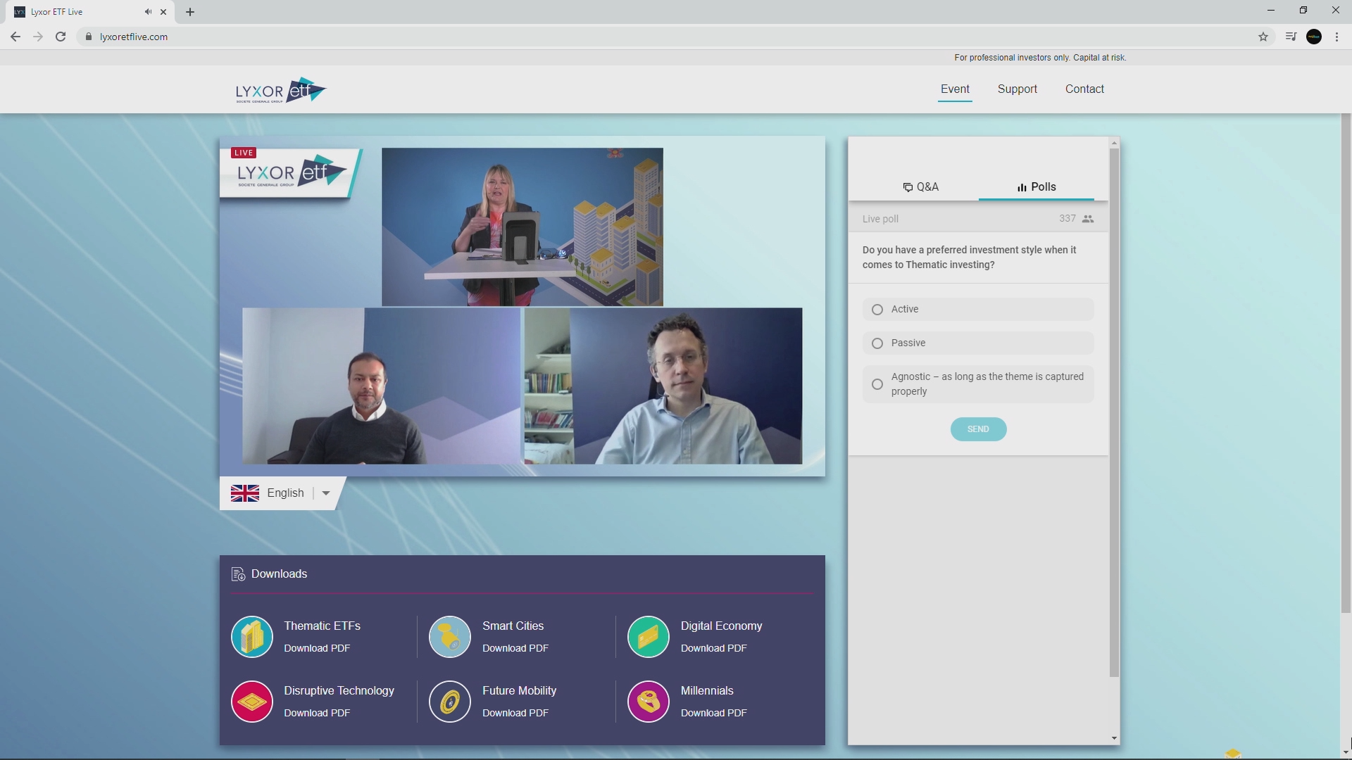Click the poll panel scroll-down arrow
The height and width of the screenshot is (760, 1352).
click(1114, 738)
